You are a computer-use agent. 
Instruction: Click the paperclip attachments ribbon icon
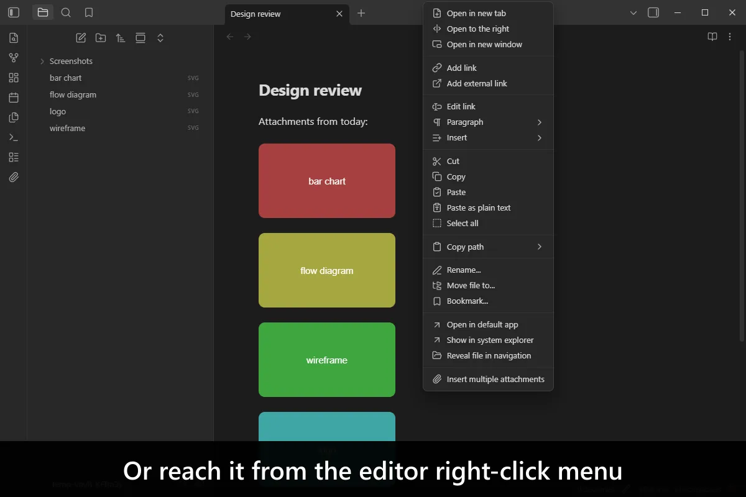coord(14,177)
